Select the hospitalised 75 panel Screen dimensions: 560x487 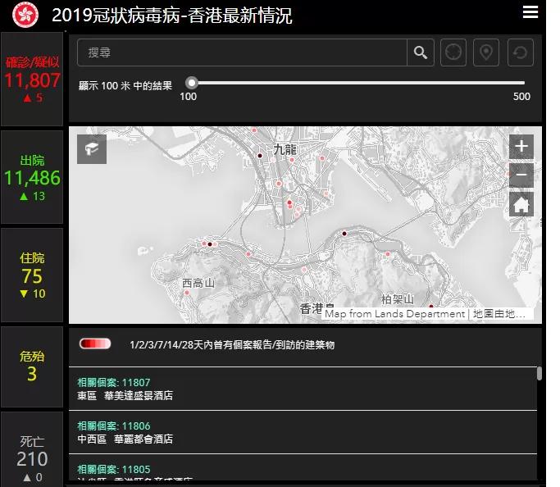tap(32, 275)
